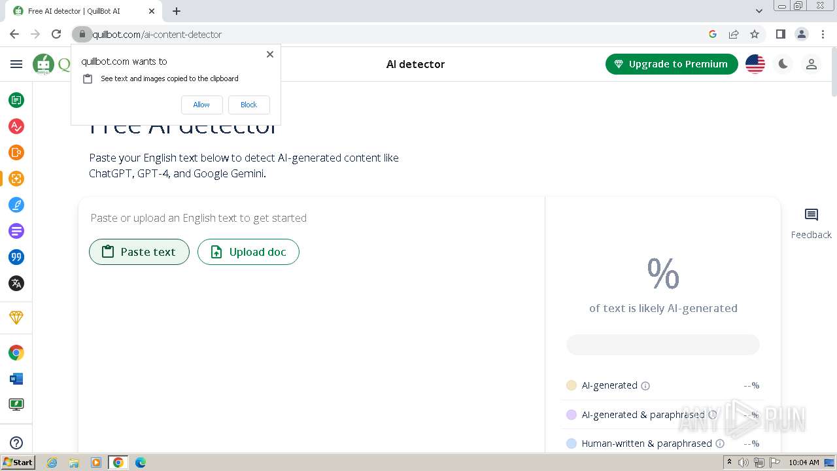Click the Upload doc button
This screenshot has height=471, width=837.
pos(248,252)
